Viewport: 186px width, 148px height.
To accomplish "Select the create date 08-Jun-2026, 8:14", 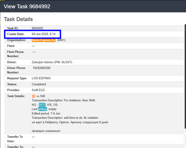I will click(x=44, y=34).
